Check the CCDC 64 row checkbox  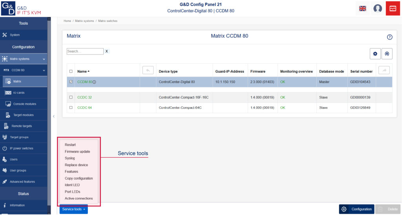point(71,107)
